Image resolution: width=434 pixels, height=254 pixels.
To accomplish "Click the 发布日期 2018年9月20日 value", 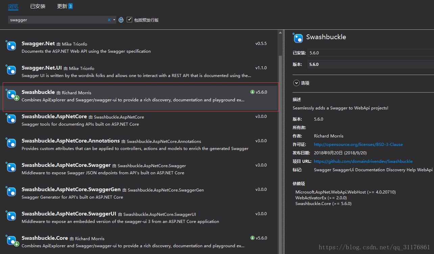I will (x=340, y=153).
